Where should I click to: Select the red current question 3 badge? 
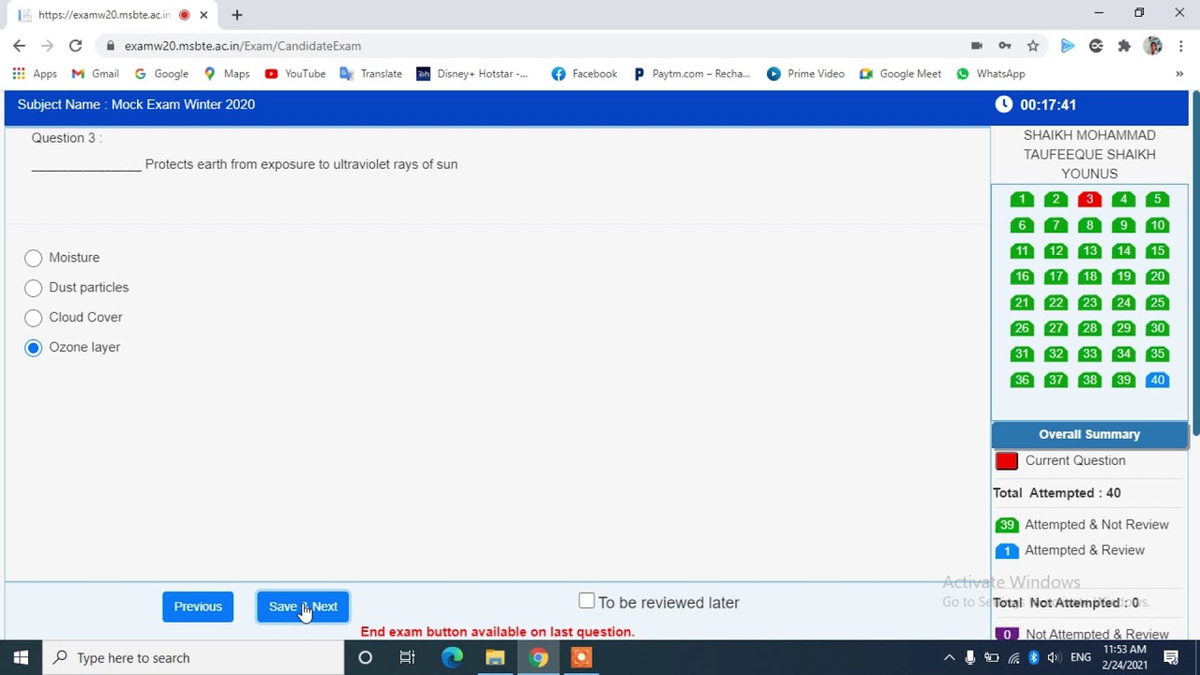pyautogui.click(x=1089, y=200)
